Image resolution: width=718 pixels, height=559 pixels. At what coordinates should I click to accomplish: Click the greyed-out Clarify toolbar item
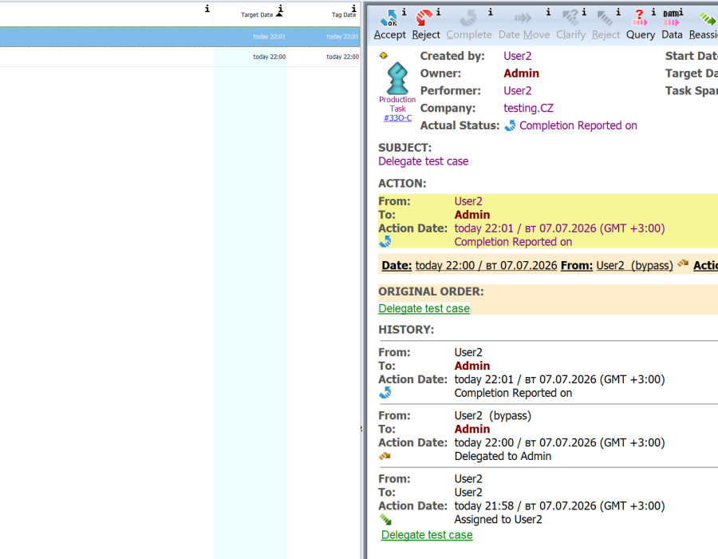[570, 26]
